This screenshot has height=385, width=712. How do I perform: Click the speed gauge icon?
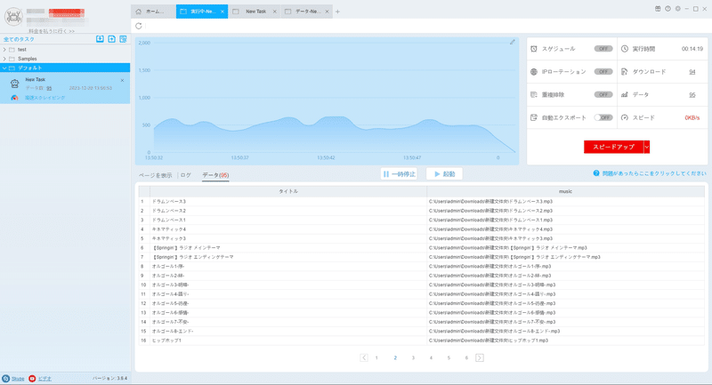[x=625, y=117]
